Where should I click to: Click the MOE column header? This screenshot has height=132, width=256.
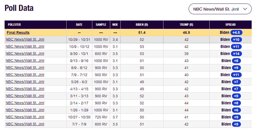click(115, 25)
